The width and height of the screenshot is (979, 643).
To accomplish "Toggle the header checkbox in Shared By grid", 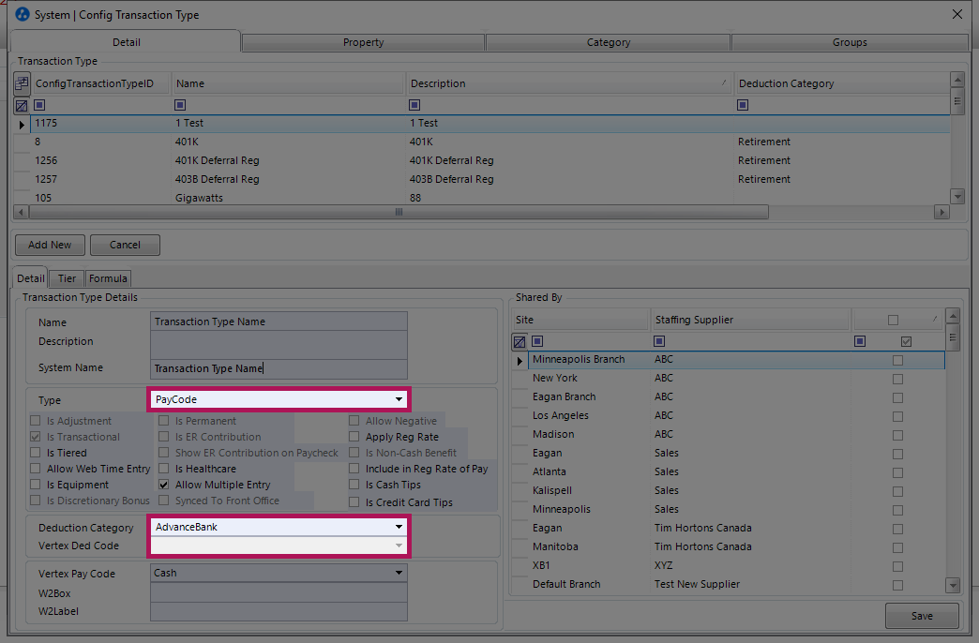I will [x=894, y=320].
